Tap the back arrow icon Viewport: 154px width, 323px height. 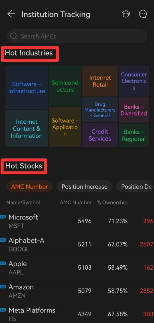point(11,14)
